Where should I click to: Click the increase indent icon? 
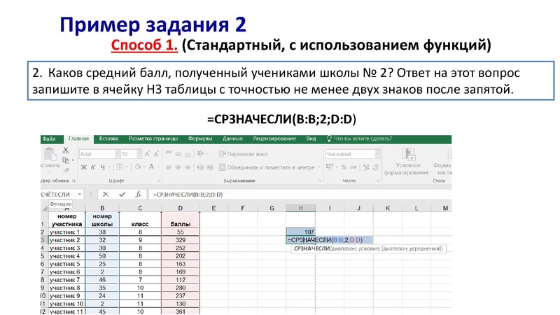(x=209, y=167)
